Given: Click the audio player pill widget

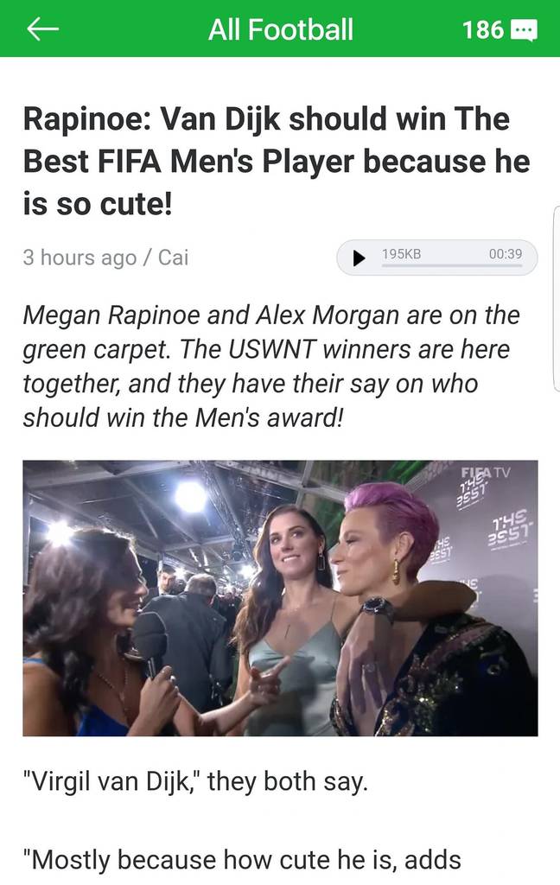Looking at the screenshot, I should point(437,258).
